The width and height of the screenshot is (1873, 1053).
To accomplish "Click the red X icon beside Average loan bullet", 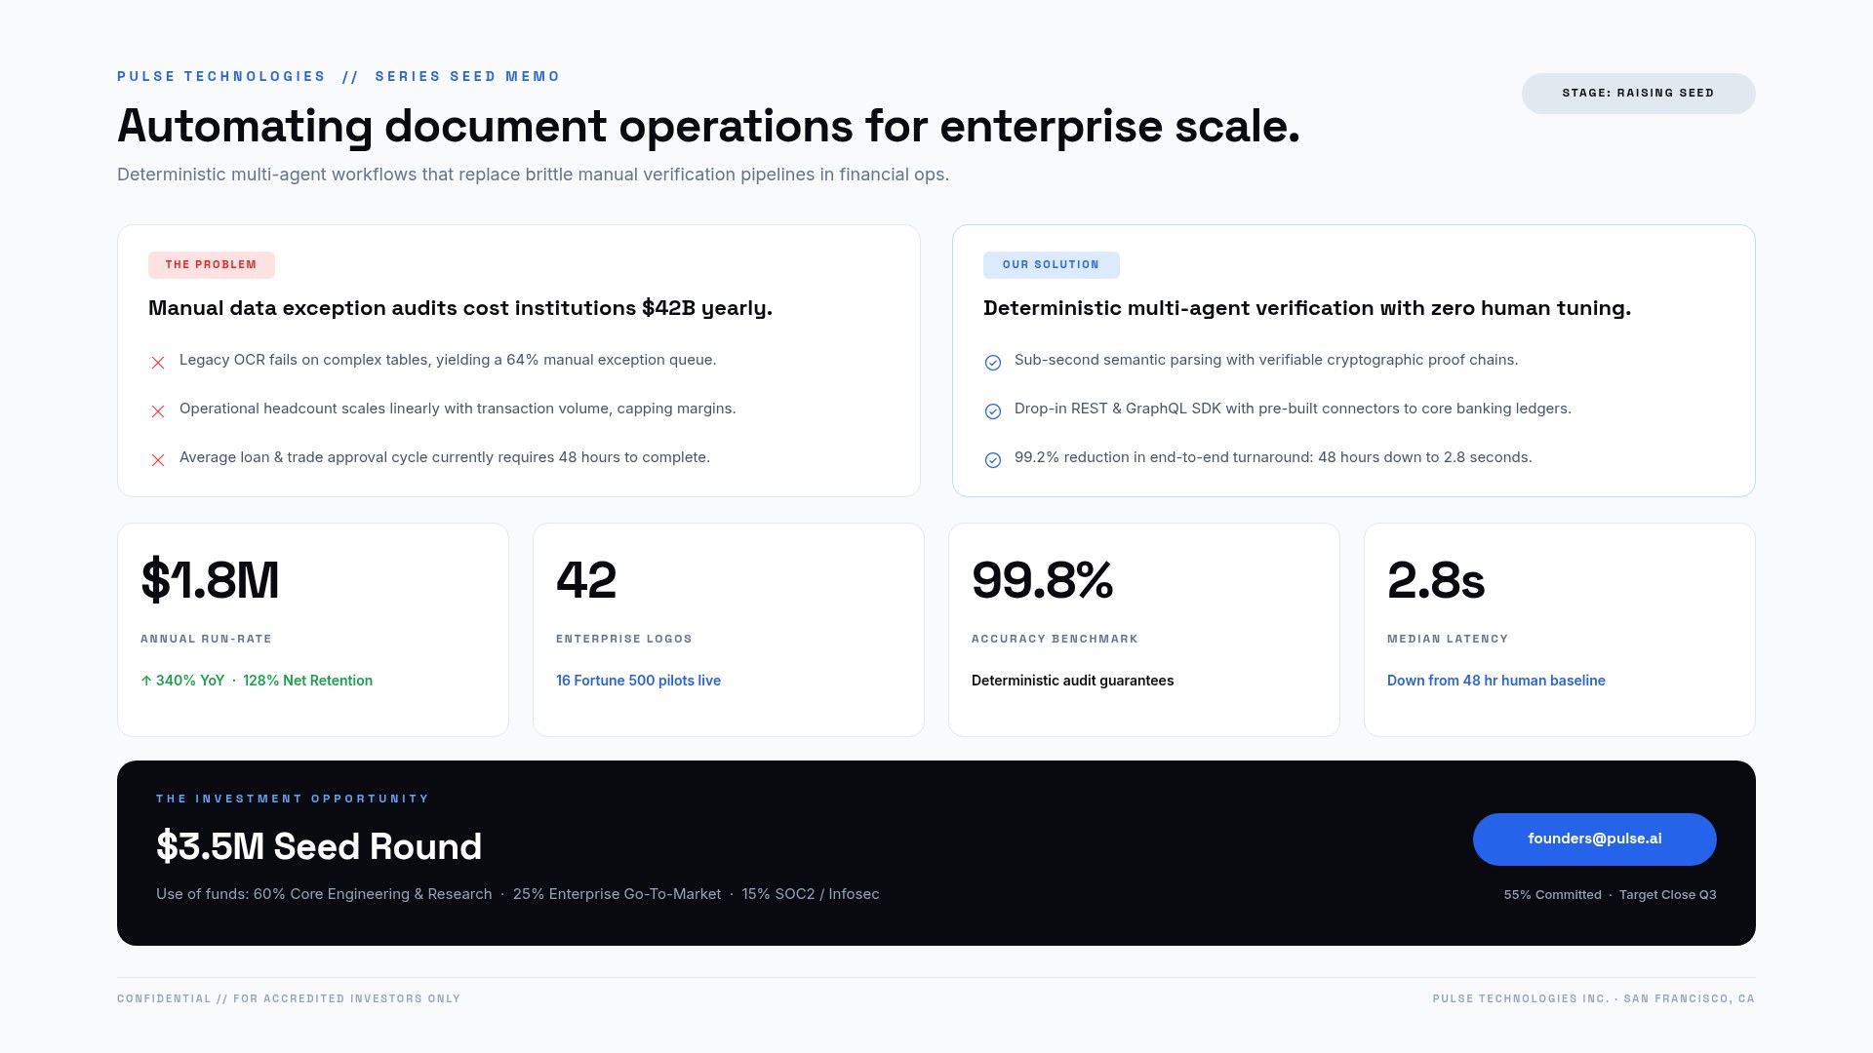I will 158,460.
